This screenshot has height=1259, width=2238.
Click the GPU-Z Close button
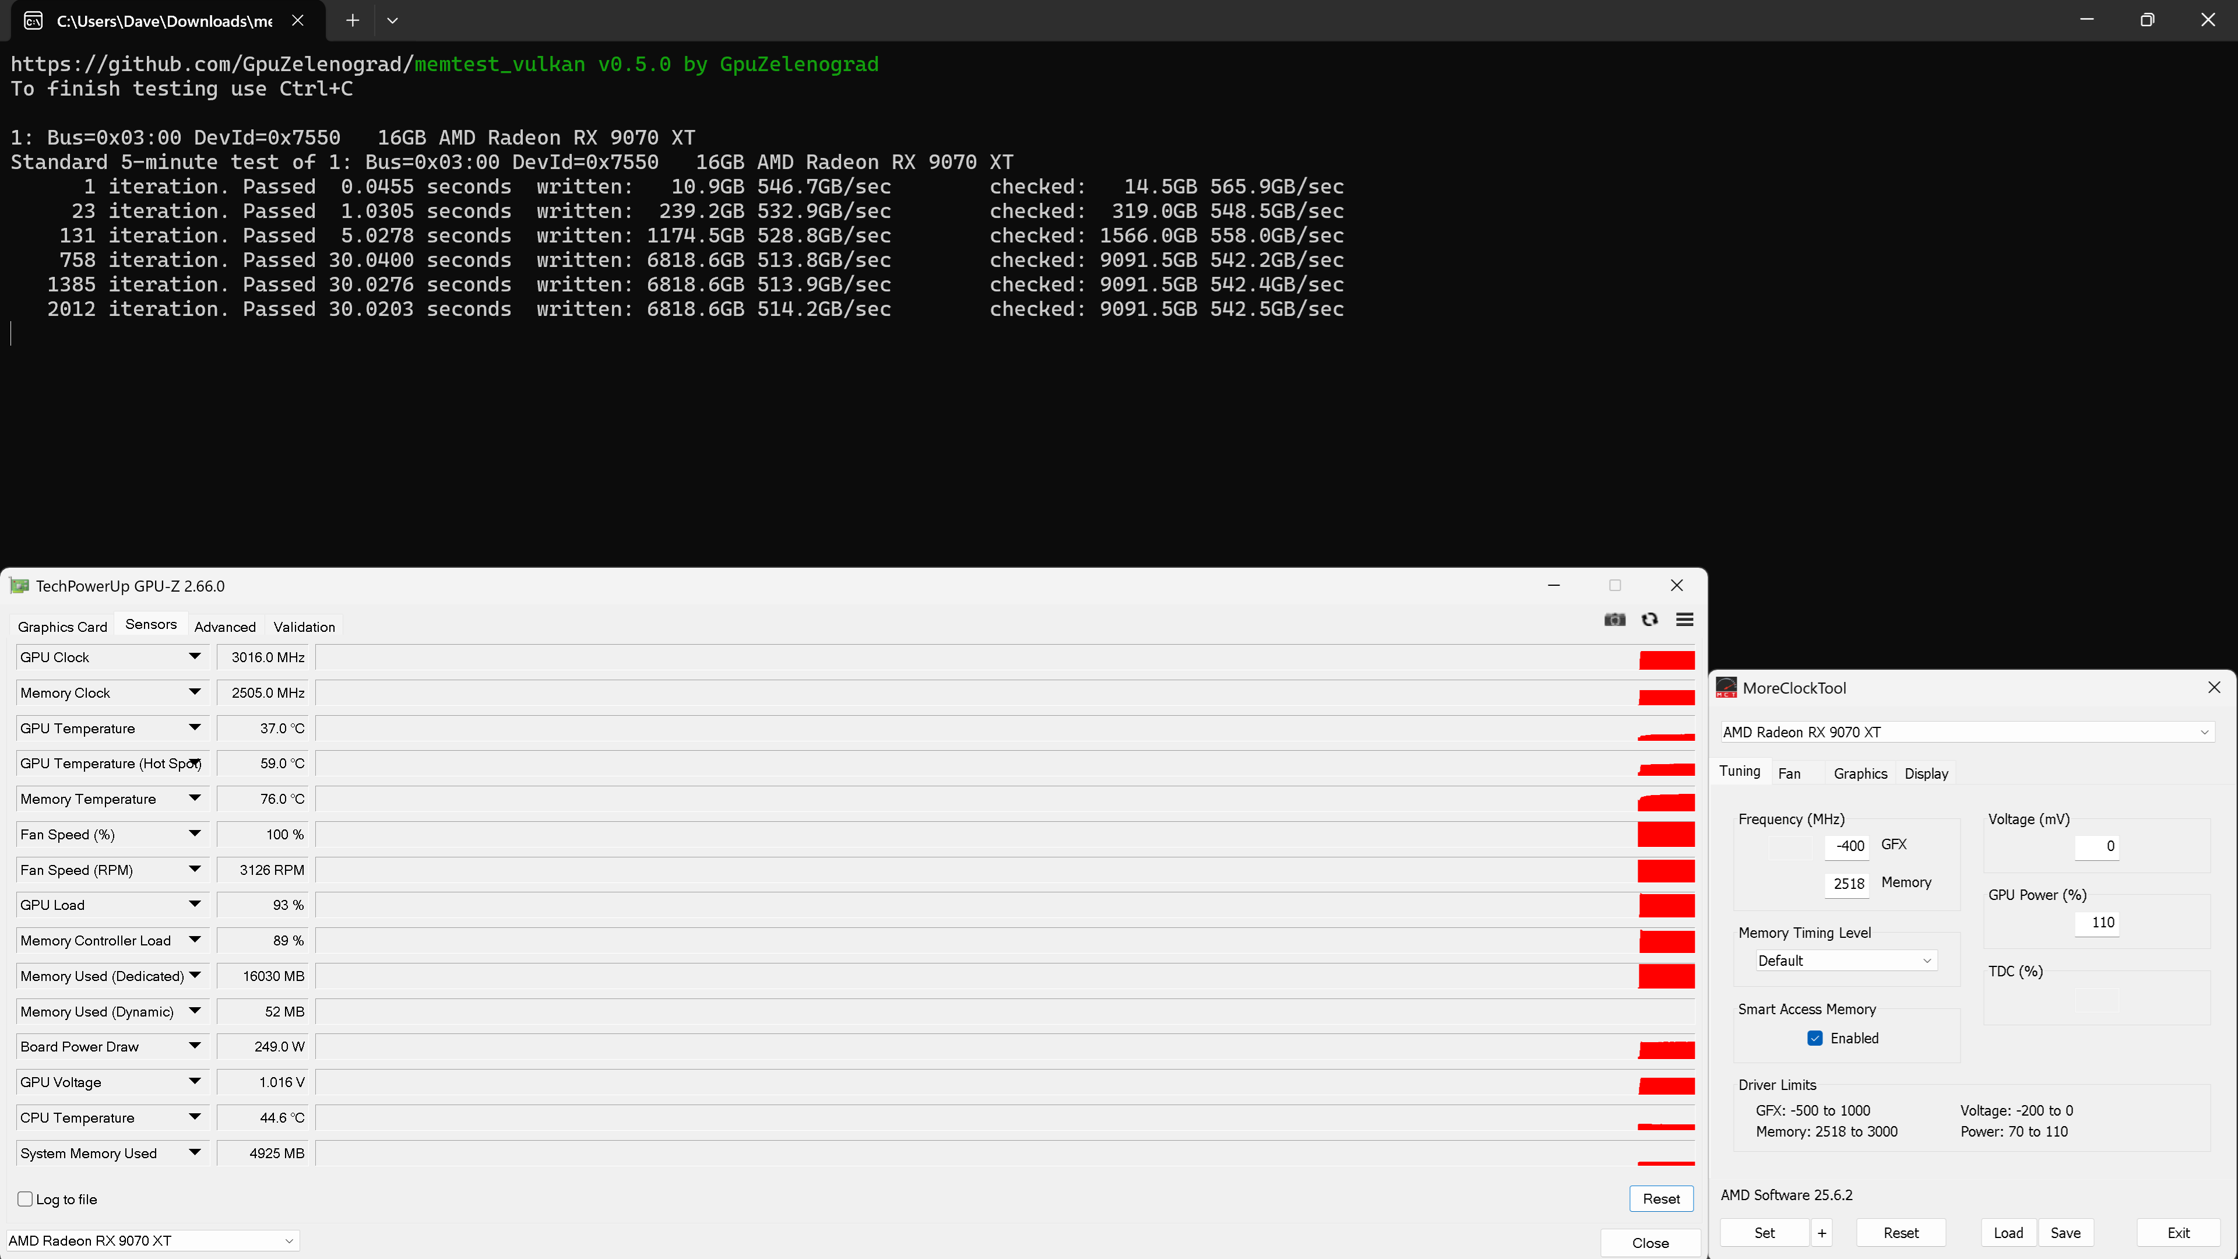(x=1650, y=1243)
